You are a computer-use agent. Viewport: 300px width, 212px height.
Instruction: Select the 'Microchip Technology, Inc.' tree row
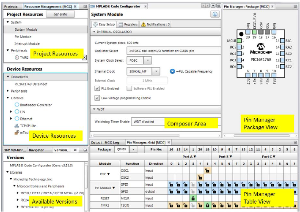click(x=33, y=179)
